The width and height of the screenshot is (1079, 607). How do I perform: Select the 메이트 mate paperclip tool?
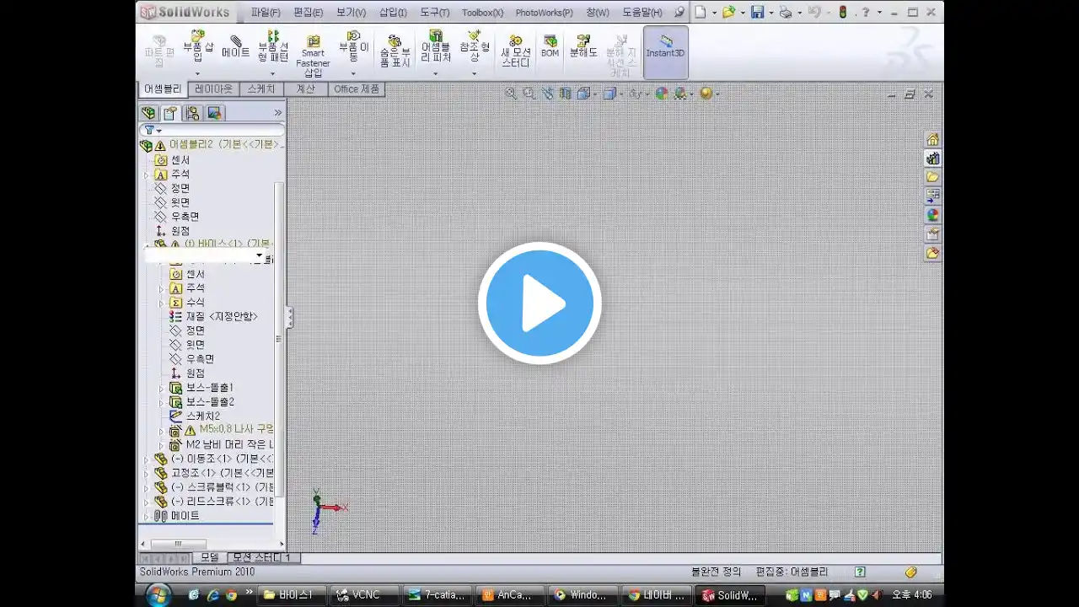(236, 46)
